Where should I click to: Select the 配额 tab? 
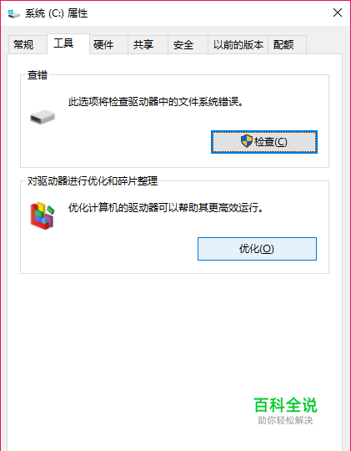[283, 44]
